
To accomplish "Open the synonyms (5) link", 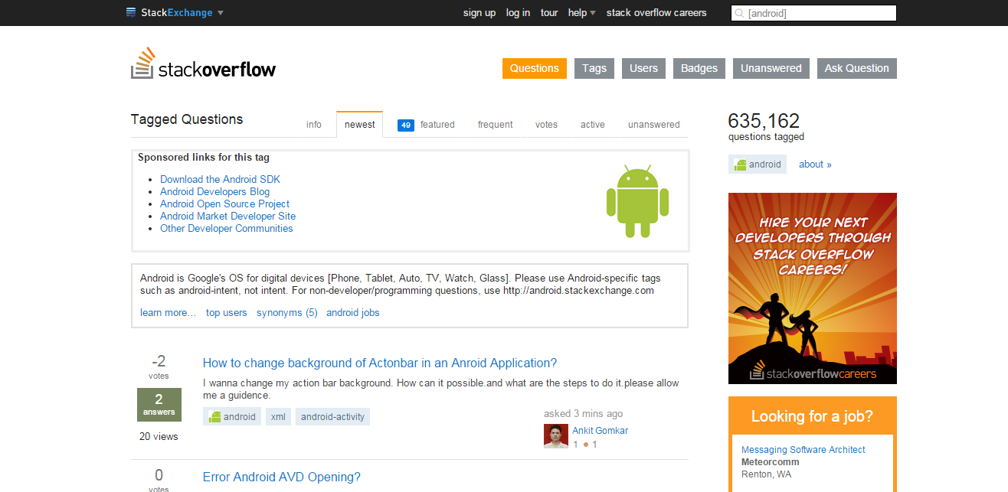I will [x=287, y=312].
